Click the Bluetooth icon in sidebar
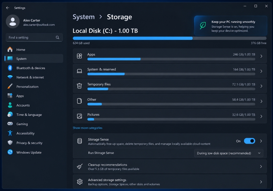Viewport: 273px width, 191px height. click(x=10, y=68)
